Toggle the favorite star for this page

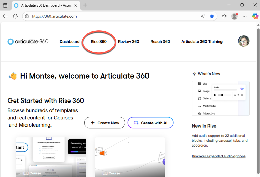pyautogui.click(x=212, y=16)
